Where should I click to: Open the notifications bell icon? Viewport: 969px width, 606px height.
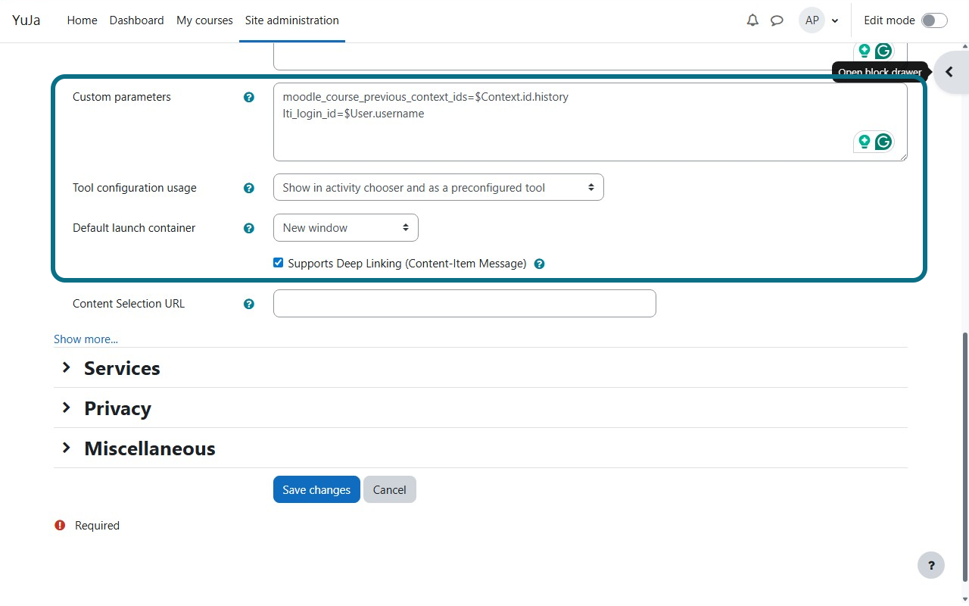coord(752,20)
